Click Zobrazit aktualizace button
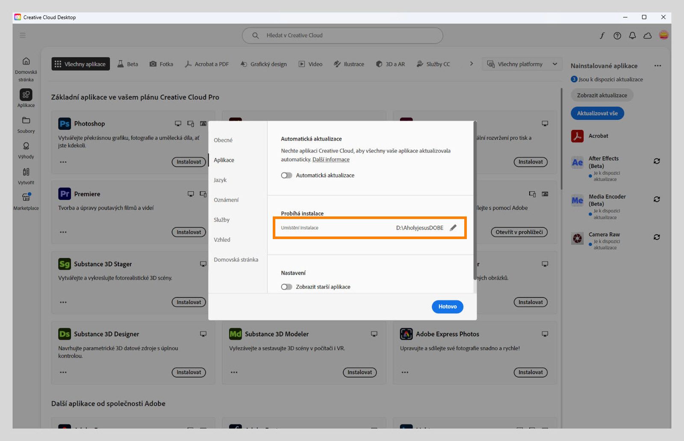Viewport: 684px width, 441px height. (602, 95)
